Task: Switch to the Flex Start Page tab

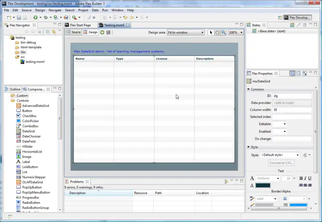Action: [80, 25]
